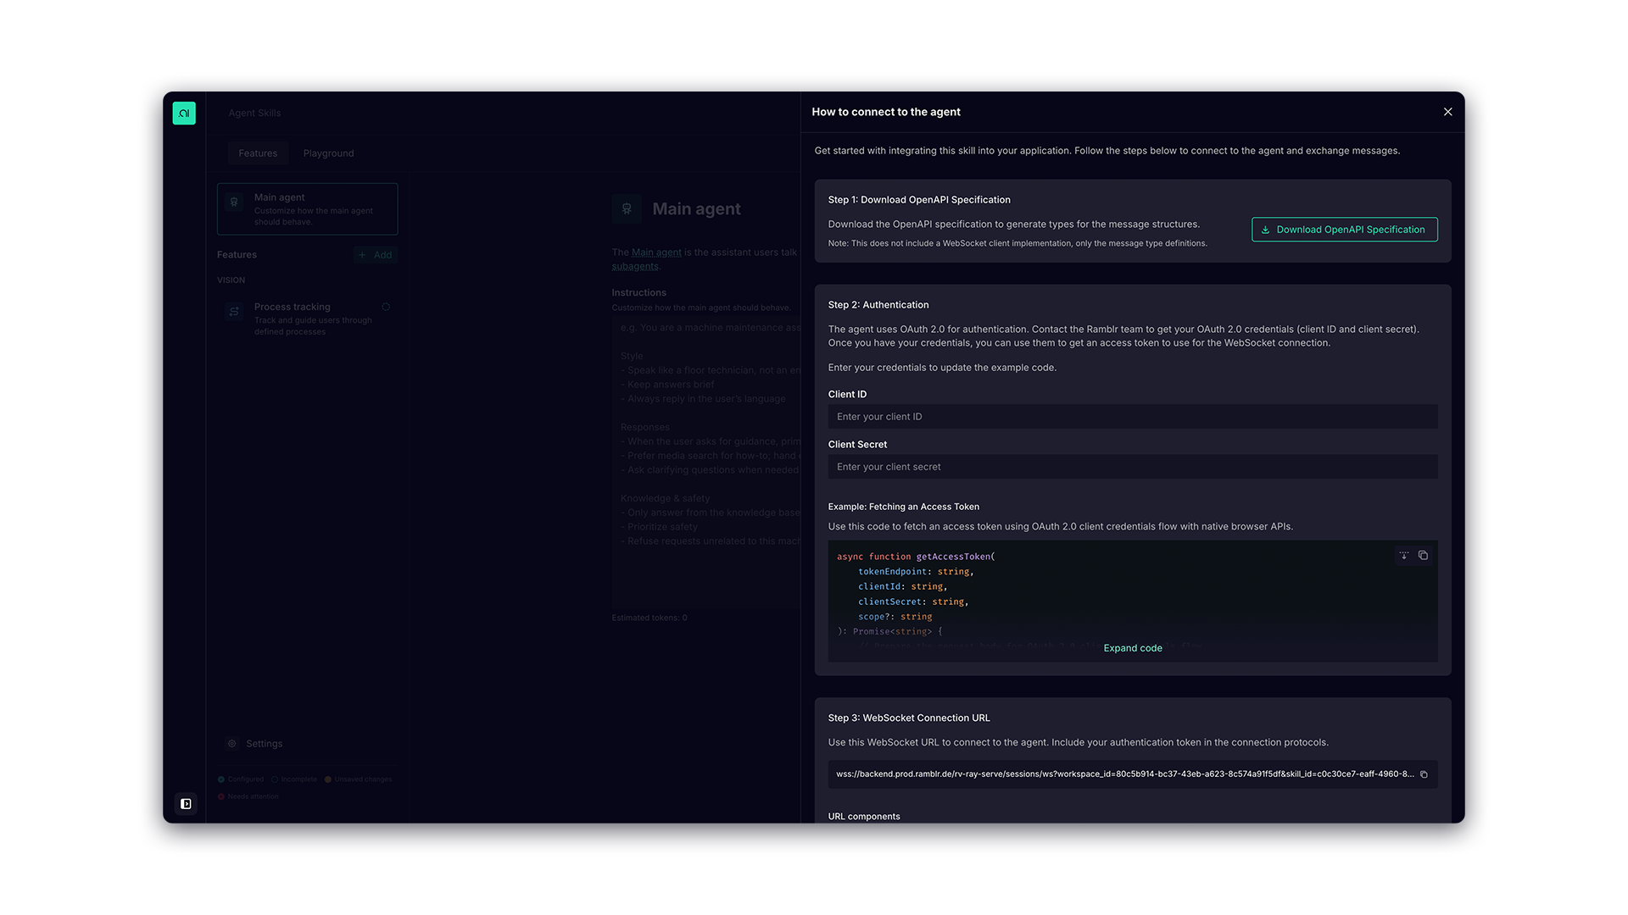Click the WebSocket URL text
The image size is (1628, 915).
[1124, 774]
